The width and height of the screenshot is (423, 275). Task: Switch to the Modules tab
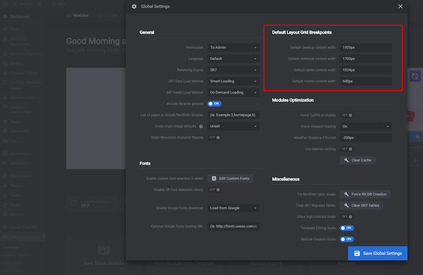[78, 15]
